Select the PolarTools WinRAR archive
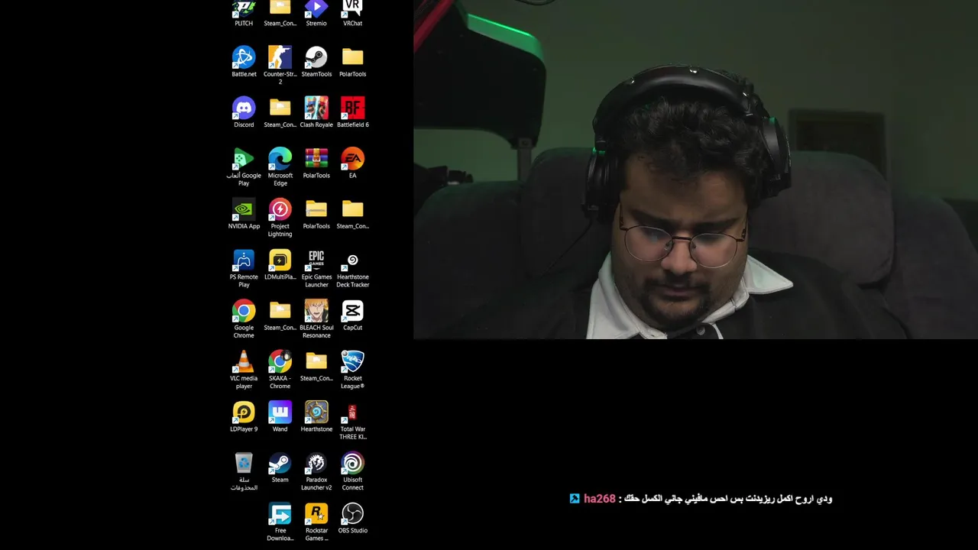Screen dimensions: 978x550 (x=316, y=163)
